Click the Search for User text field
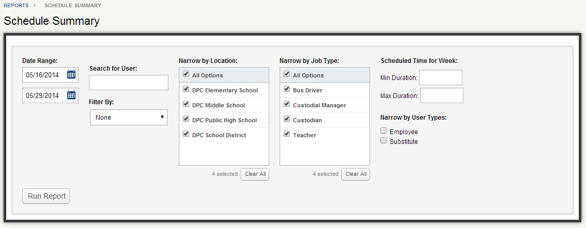 [x=129, y=83]
